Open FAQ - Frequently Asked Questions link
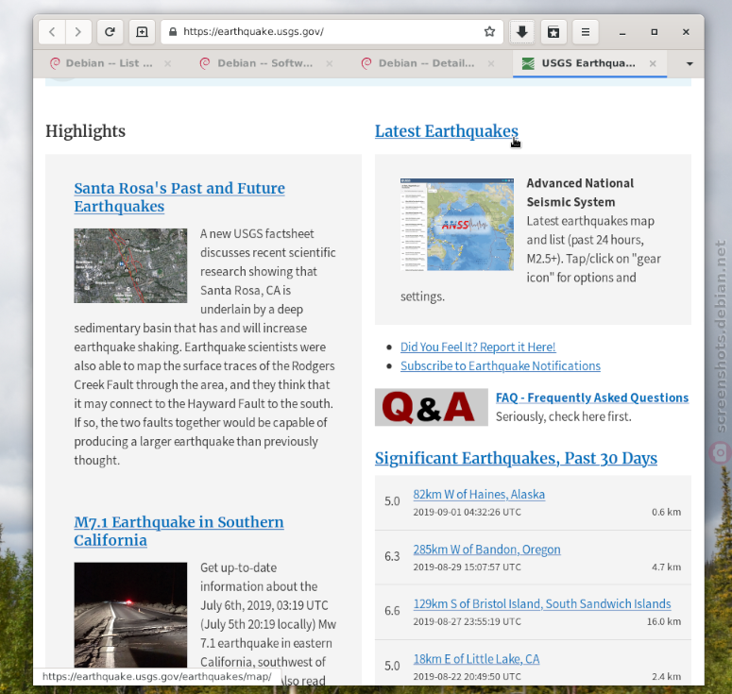 tap(592, 398)
